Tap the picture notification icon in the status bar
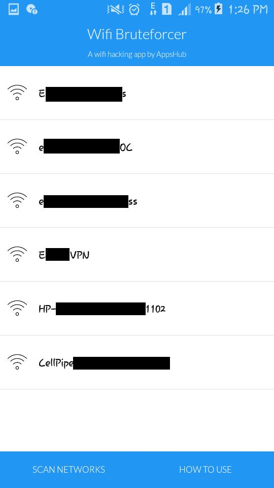 [x=14, y=9]
